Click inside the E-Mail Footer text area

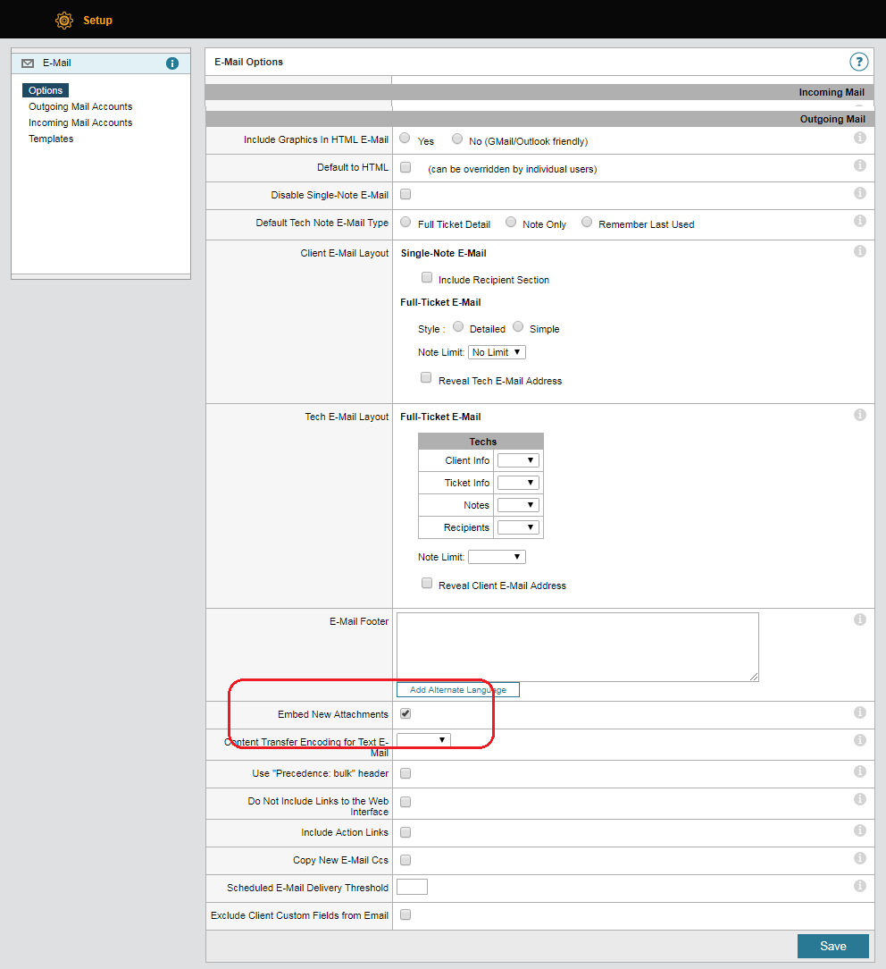(578, 647)
